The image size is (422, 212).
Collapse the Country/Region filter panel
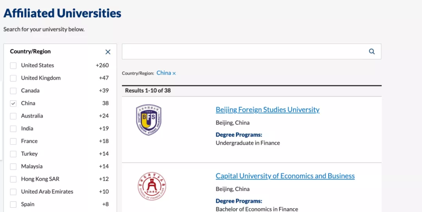pyautogui.click(x=108, y=52)
